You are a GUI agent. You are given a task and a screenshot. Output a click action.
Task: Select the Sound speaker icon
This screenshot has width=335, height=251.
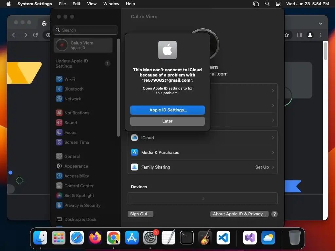pyautogui.click(x=59, y=123)
